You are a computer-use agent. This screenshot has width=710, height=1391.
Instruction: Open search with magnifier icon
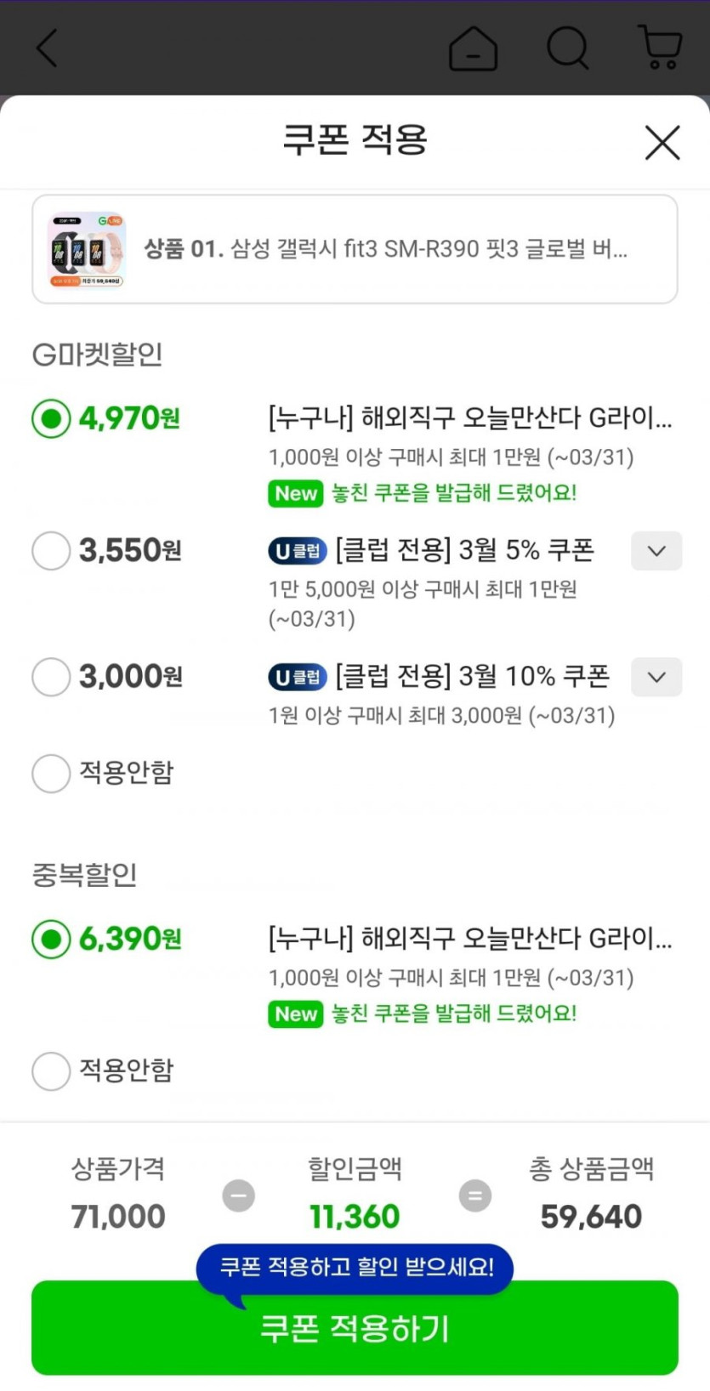[567, 48]
